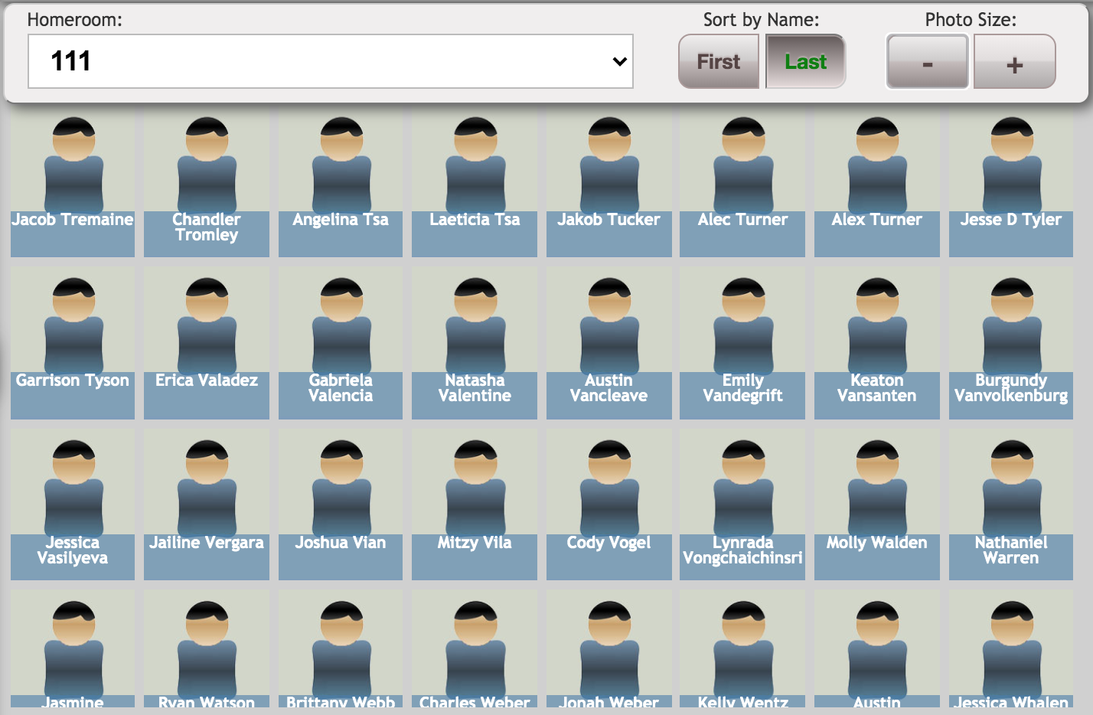The height and width of the screenshot is (715, 1093).
Task: Open Kelly Wentz's student photo
Action: [743, 649]
